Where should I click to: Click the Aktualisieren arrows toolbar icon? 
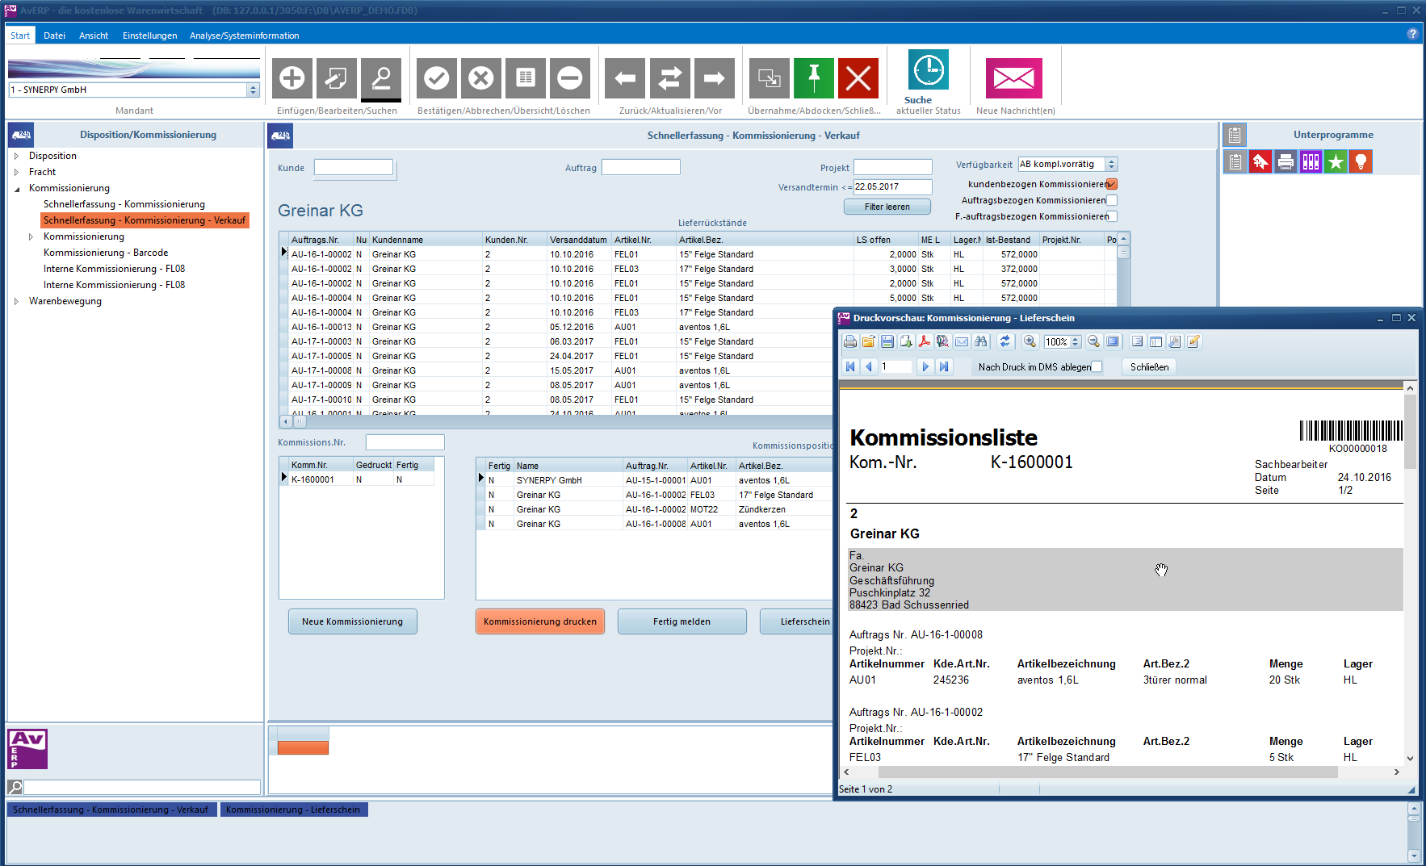coord(669,78)
